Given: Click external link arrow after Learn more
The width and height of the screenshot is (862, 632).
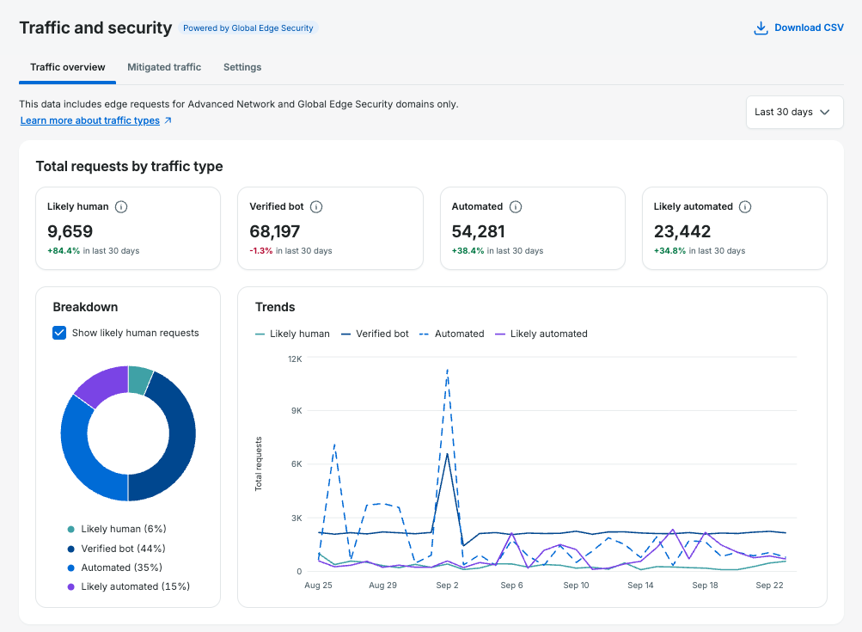Looking at the screenshot, I should click(x=168, y=120).
